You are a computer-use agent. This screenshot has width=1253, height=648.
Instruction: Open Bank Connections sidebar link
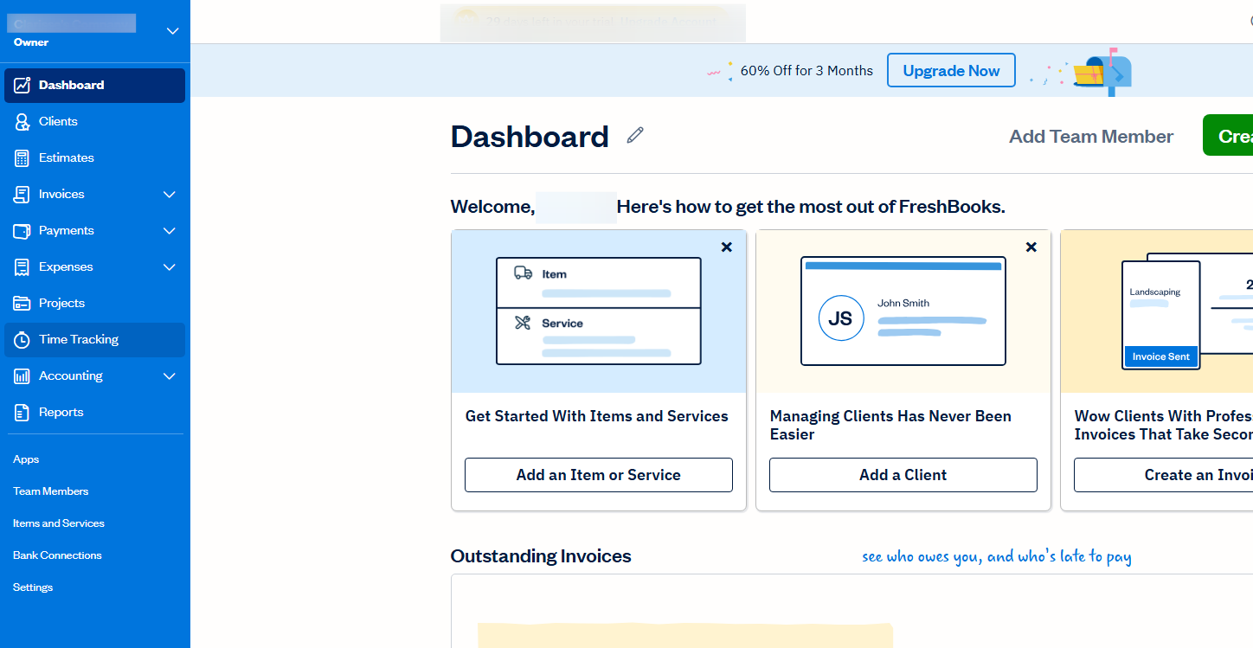[57, 555]
